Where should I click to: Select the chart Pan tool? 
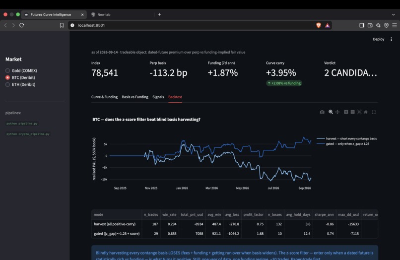coord(337,112)
